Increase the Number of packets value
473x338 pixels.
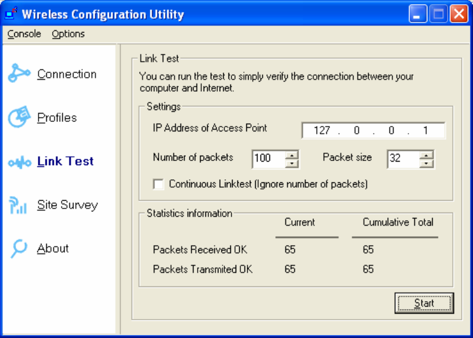point(292,154)
